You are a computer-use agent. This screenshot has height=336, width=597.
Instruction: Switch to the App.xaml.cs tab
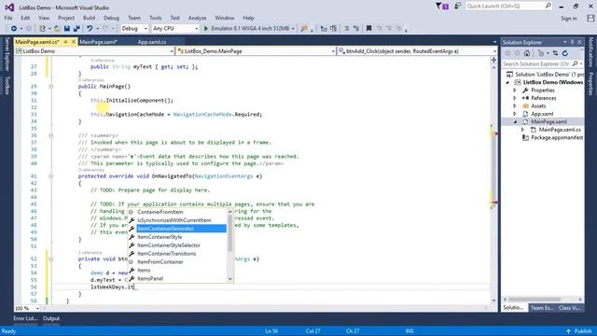tap(152, 42)
